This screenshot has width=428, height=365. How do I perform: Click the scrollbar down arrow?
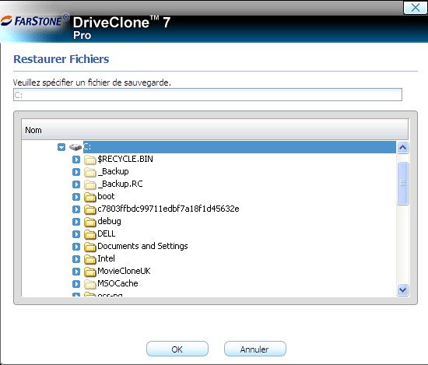pyautogui.click(x=402, y=290)
